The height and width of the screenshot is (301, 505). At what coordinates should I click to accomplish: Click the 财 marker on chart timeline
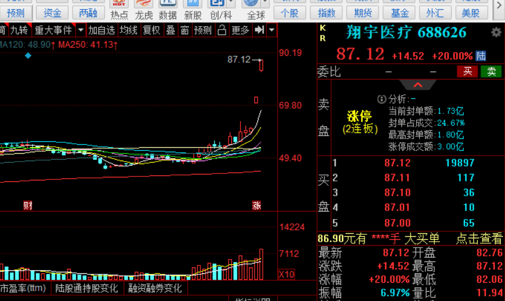28,205
